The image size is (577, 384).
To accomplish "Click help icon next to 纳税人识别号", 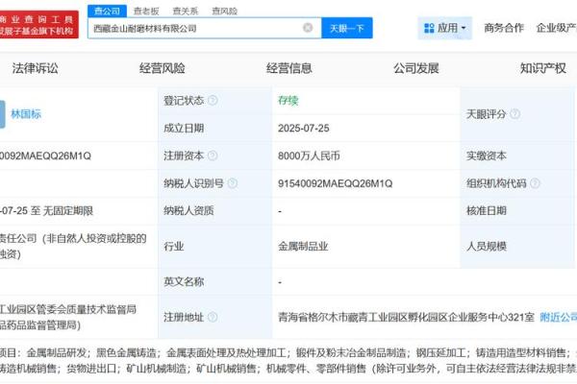I will [232, 183].
